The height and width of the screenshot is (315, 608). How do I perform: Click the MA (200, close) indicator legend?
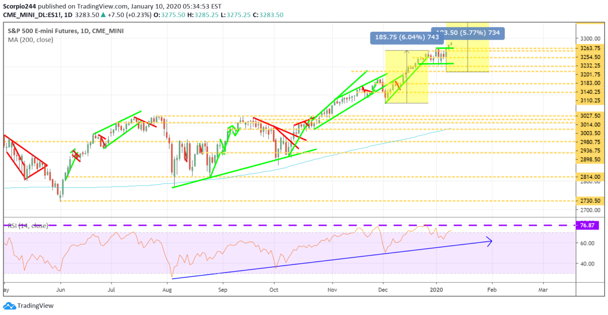pos(30,40)
